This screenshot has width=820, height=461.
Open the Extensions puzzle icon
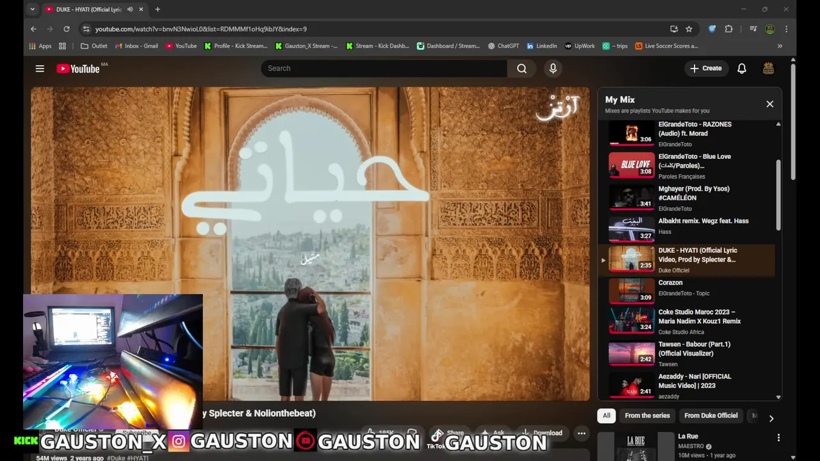[x=728, y=29]
